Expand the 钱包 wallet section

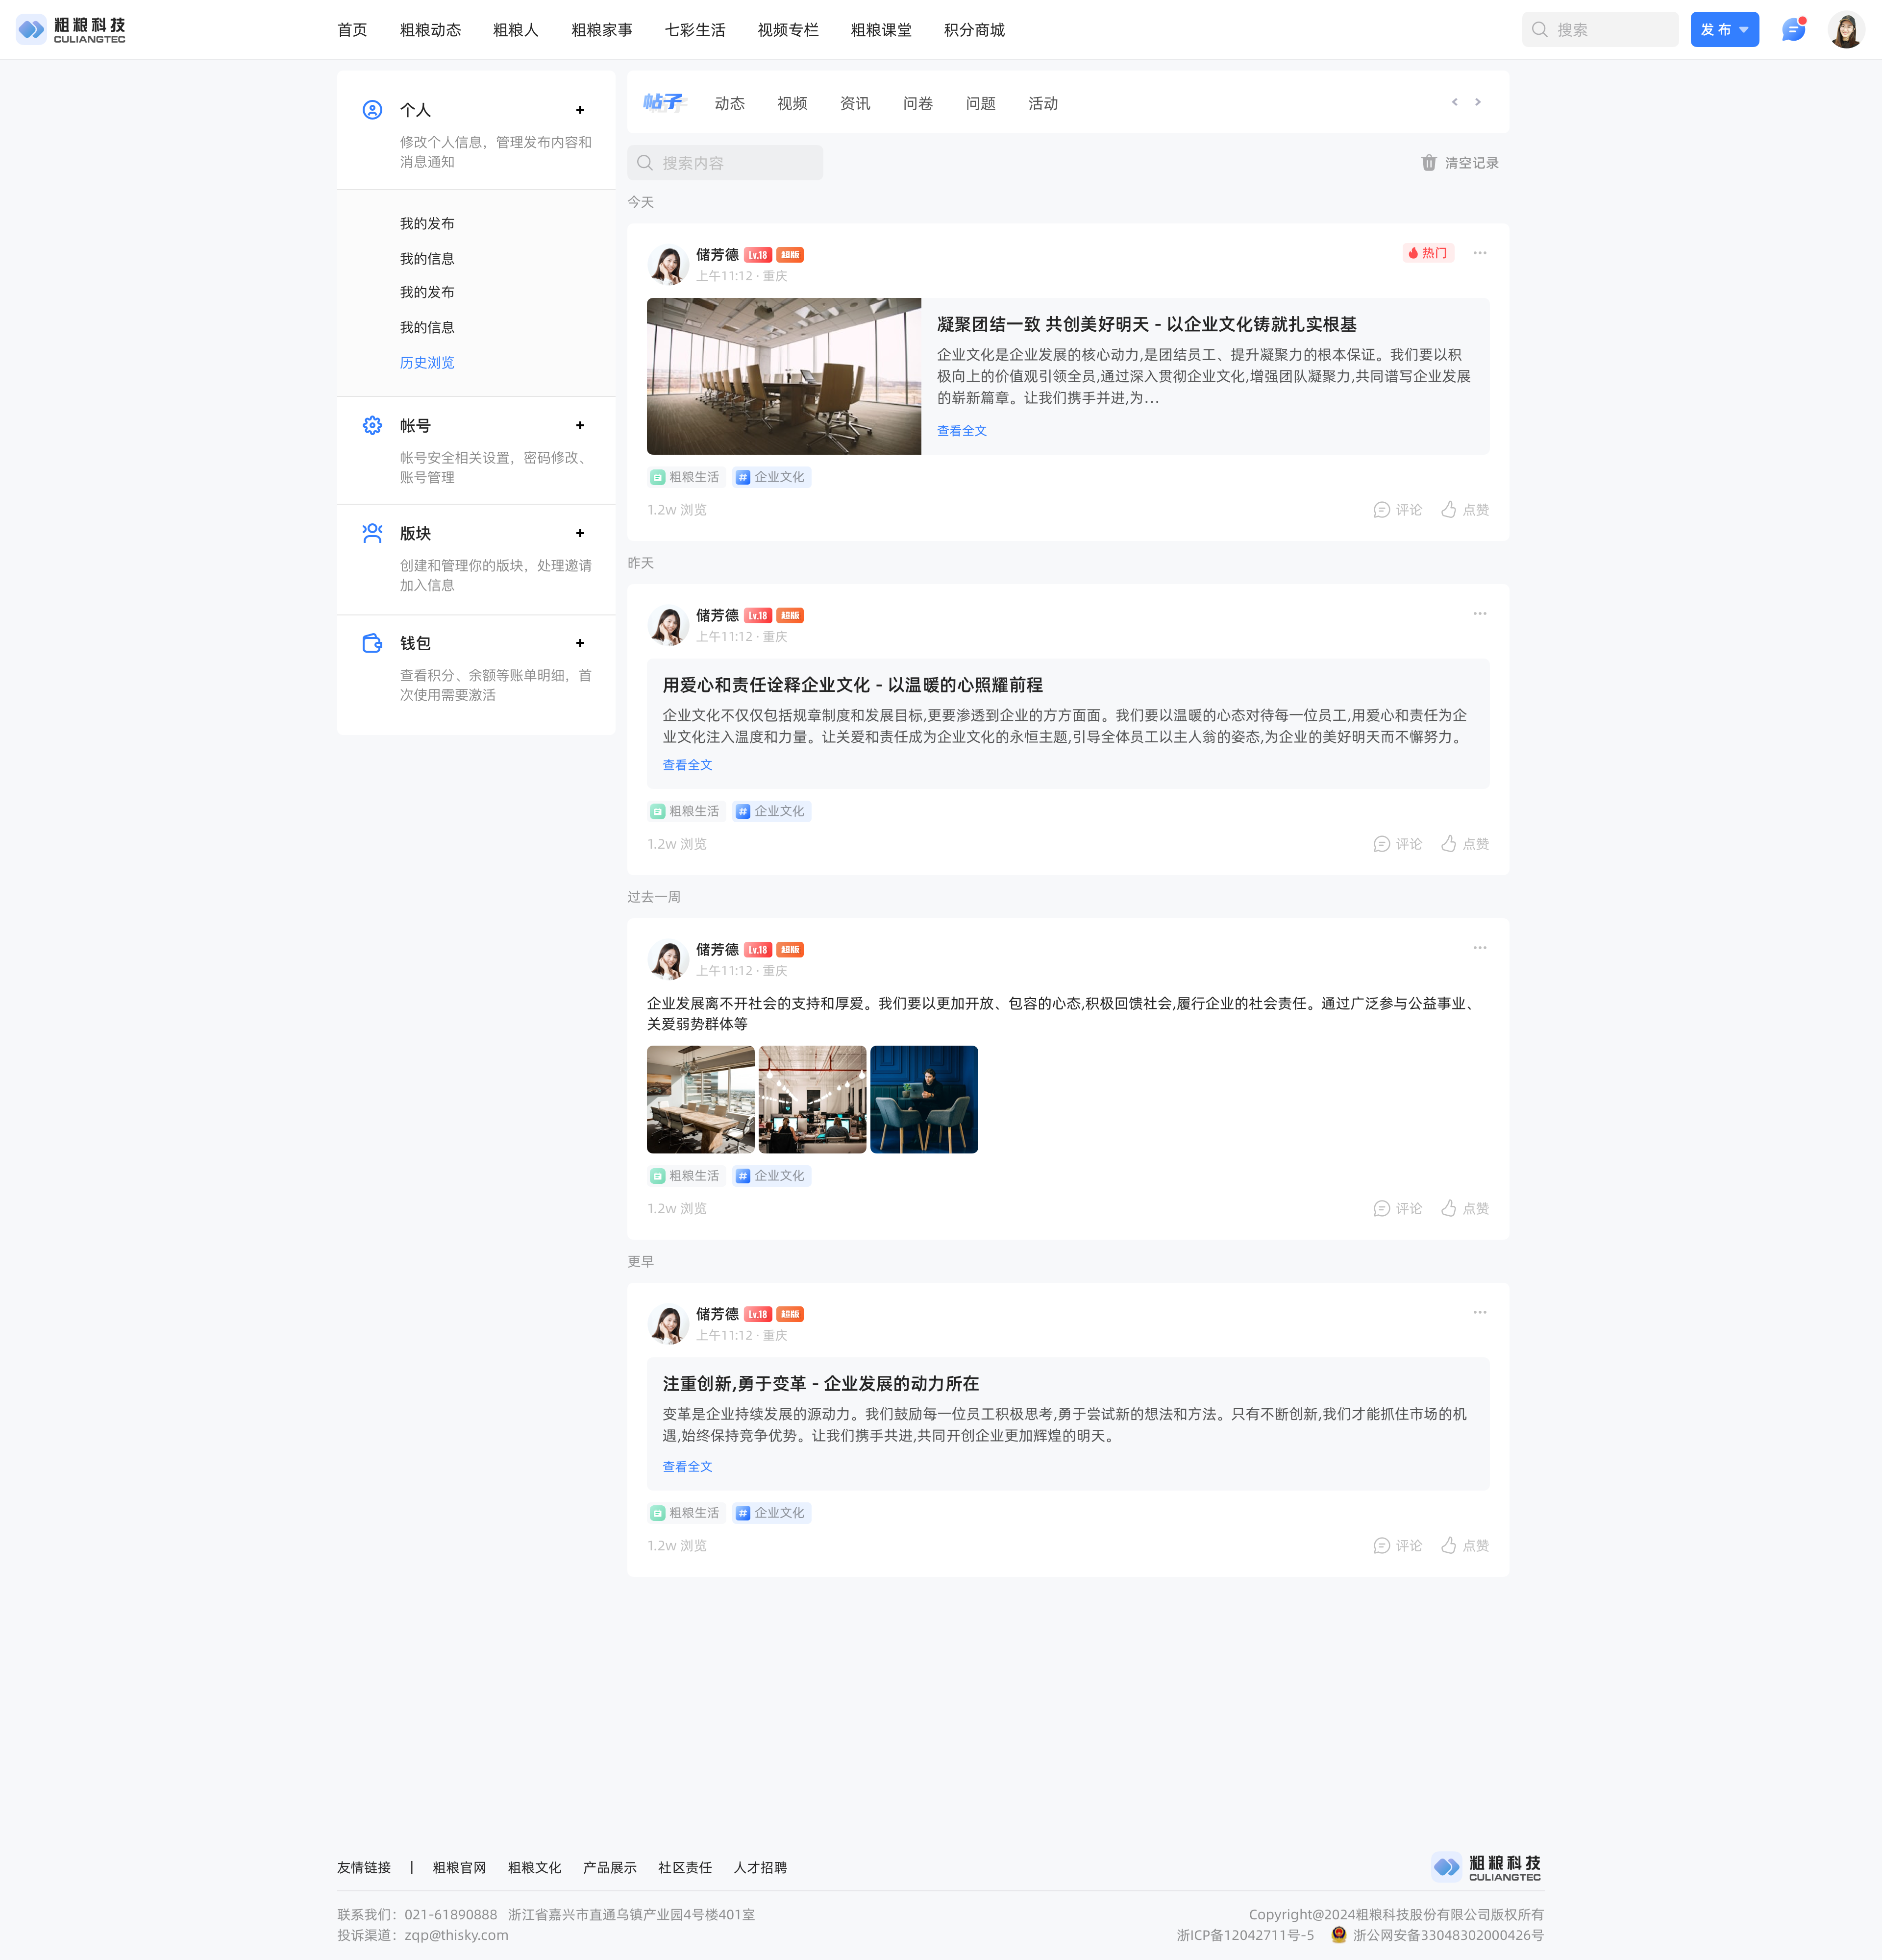[x=580, y=643]
